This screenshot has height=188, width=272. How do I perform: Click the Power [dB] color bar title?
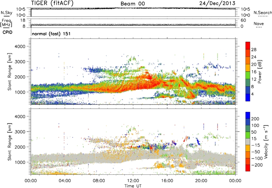[x=260, y=72]
